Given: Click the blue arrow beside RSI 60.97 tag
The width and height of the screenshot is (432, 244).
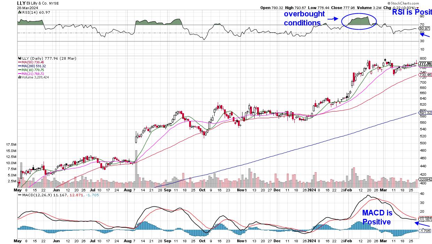Looking at the screenshot, I should 425,35.
